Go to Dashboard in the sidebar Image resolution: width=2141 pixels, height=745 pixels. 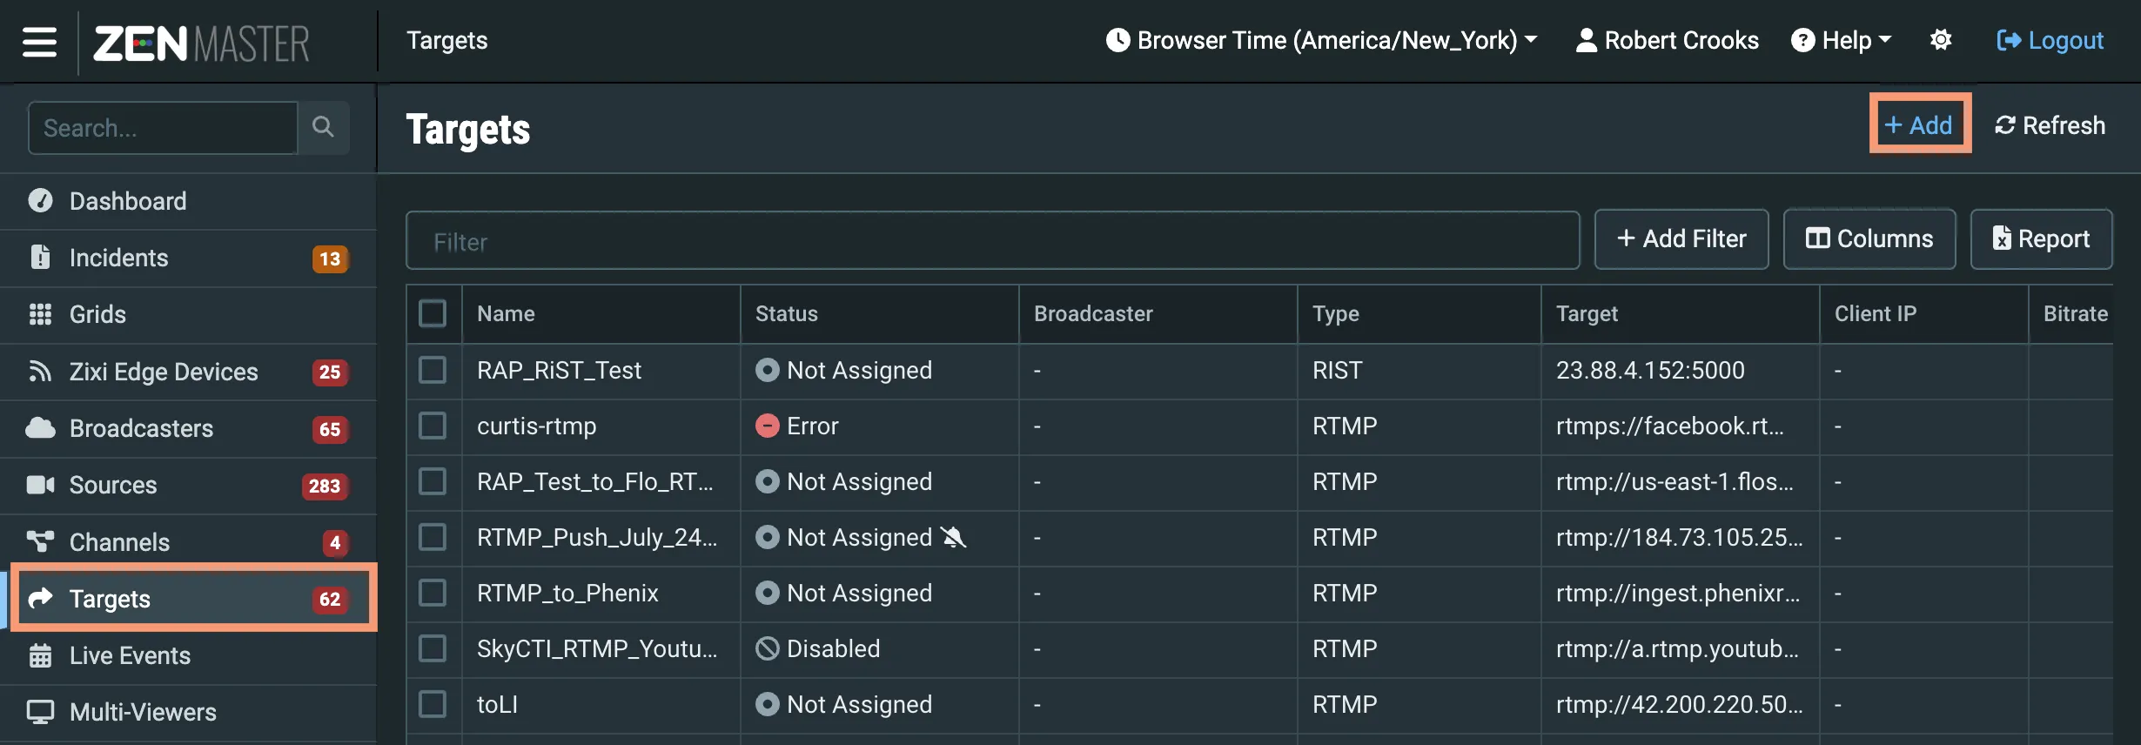click(189, 201)
